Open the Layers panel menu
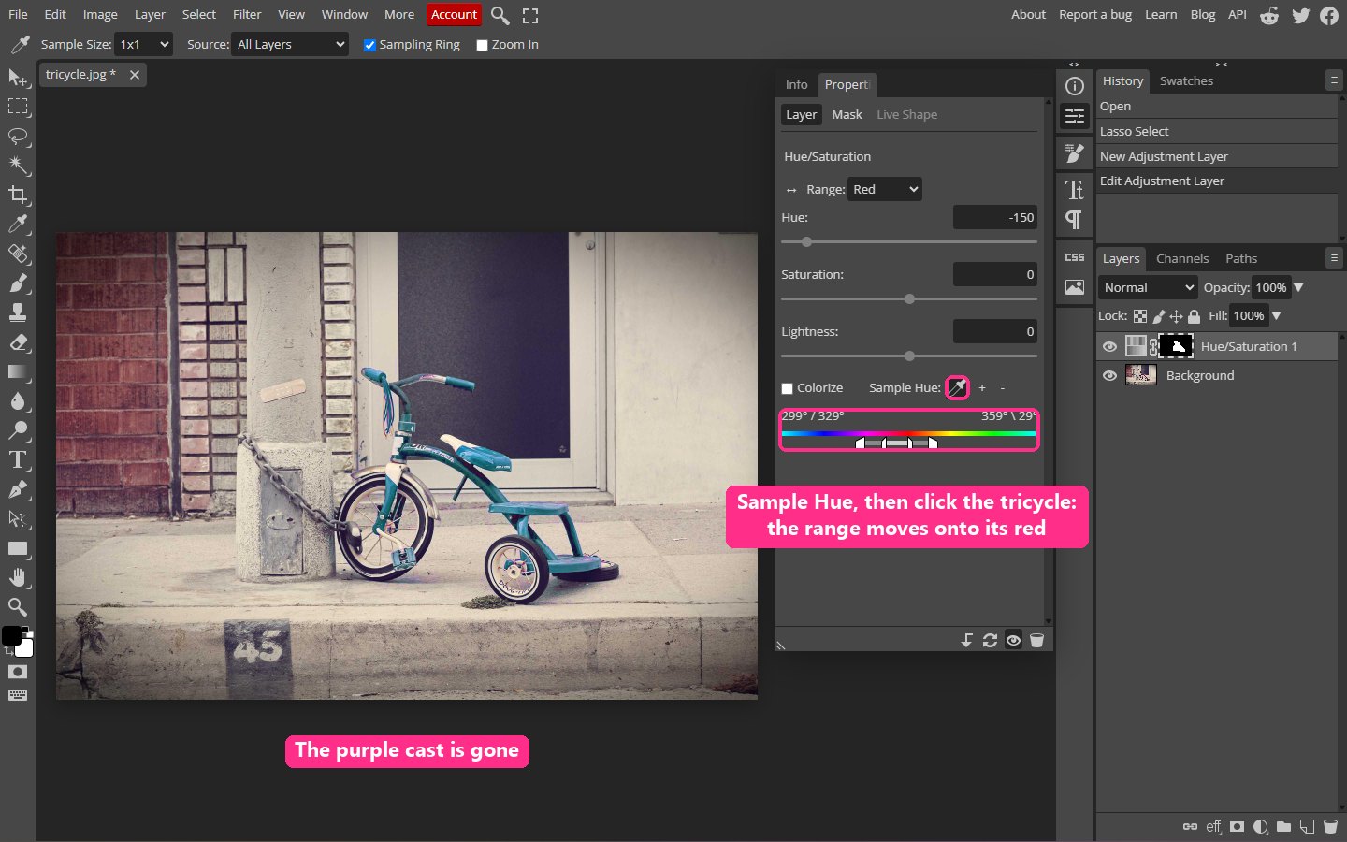Image resolution: width=1347 pixels, height=842 pixels. [x=1334, y=257]
